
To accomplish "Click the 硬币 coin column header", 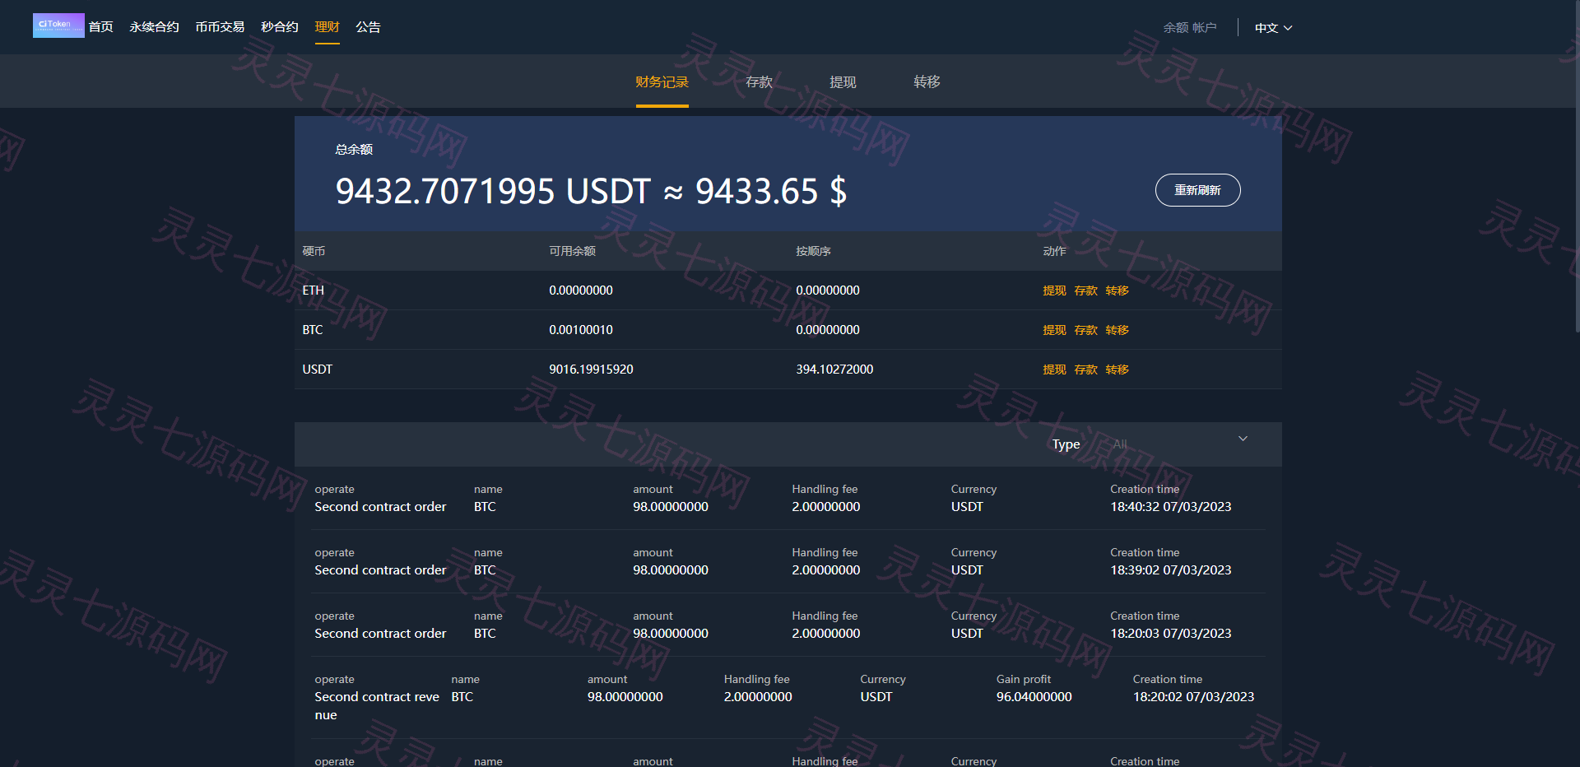I will [314, 251].
